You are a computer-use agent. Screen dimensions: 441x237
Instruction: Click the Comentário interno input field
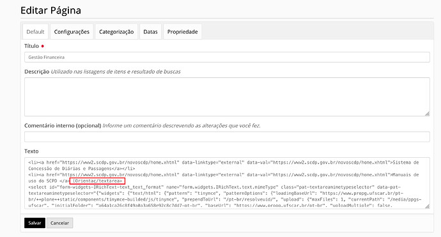click(x=227, y=137)
